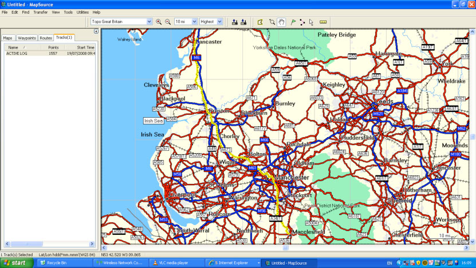Sort tracks by Start Time column header
The image size is (476, 268).
click(x=80, y=47)
